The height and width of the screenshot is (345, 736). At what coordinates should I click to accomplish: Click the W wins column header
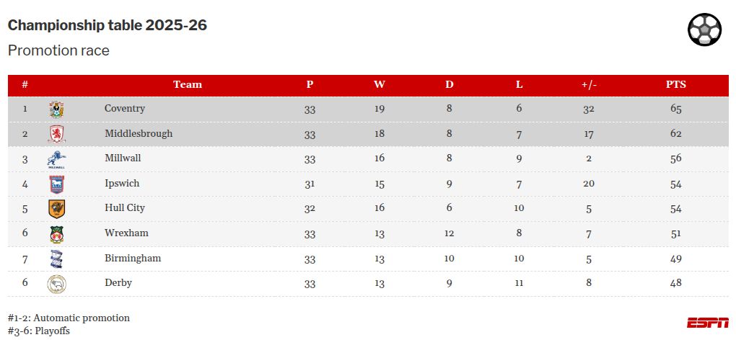point(380,84)
